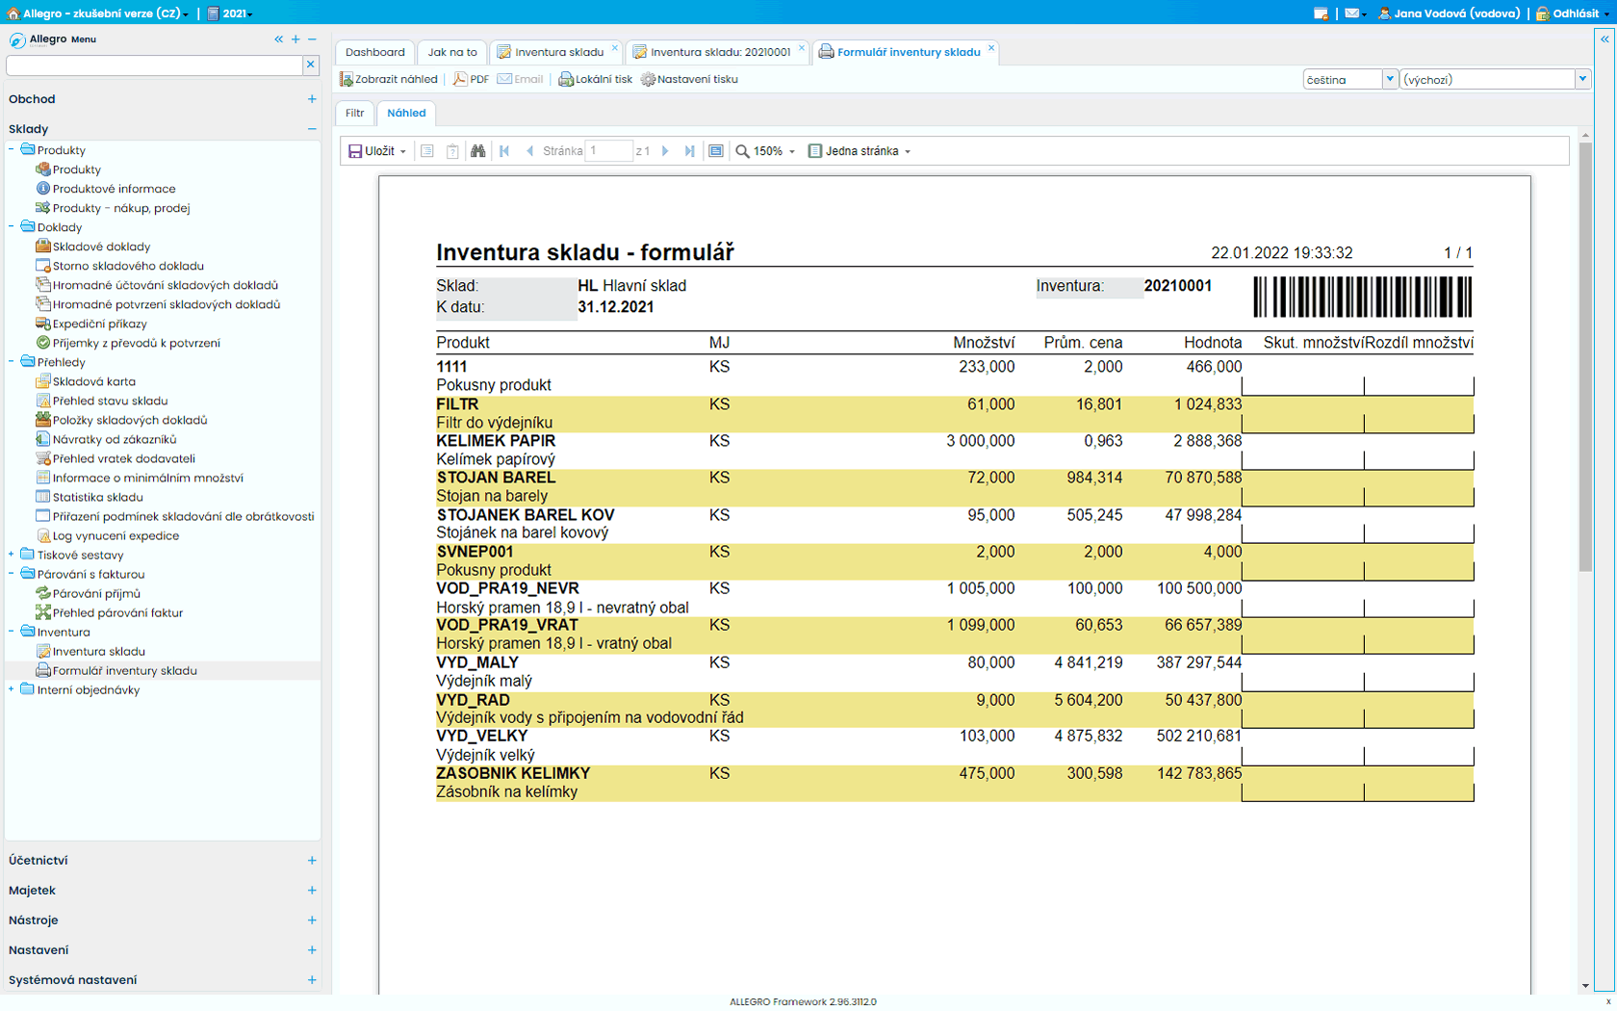The height and width of the screenshot is (1011, 1617).
Task: Switch to the Dashboard tab
Action: 375,52
